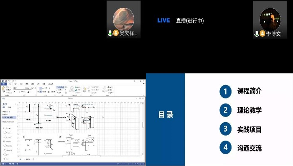Viewport: 293px width, 166px height.
Task: Collapse the shapes panel using its arrow
Action: click(x=16, y=104)
